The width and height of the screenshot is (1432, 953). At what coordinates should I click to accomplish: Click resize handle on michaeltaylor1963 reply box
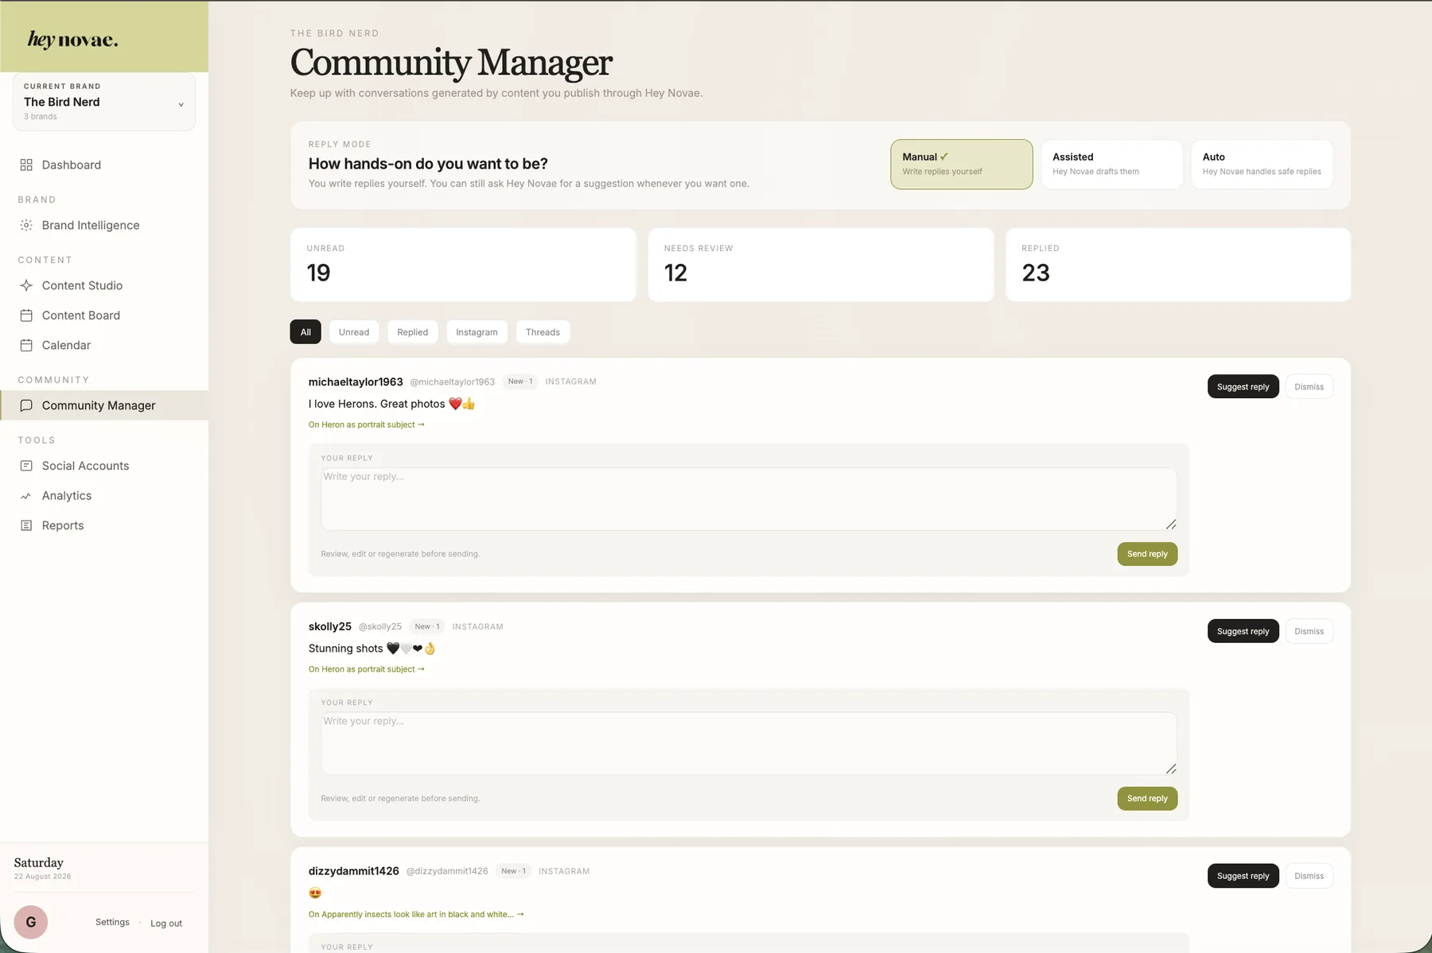pos(1171,525)
